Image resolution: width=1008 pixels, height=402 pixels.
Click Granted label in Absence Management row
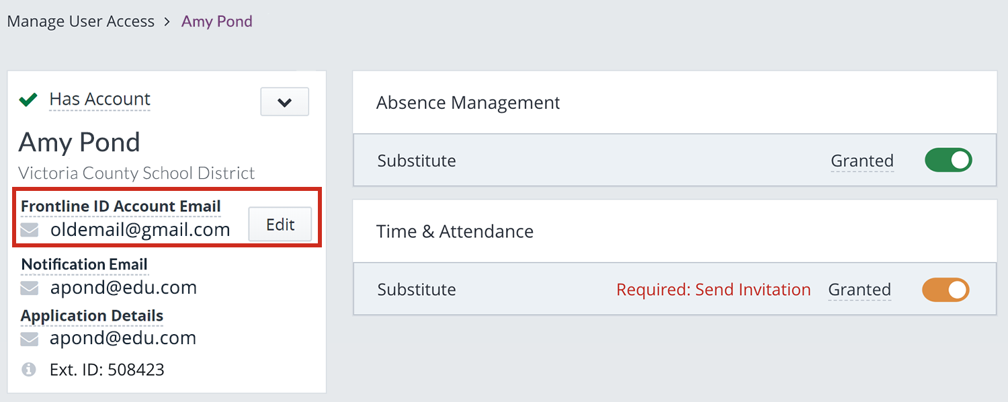(x=862, y=161)
